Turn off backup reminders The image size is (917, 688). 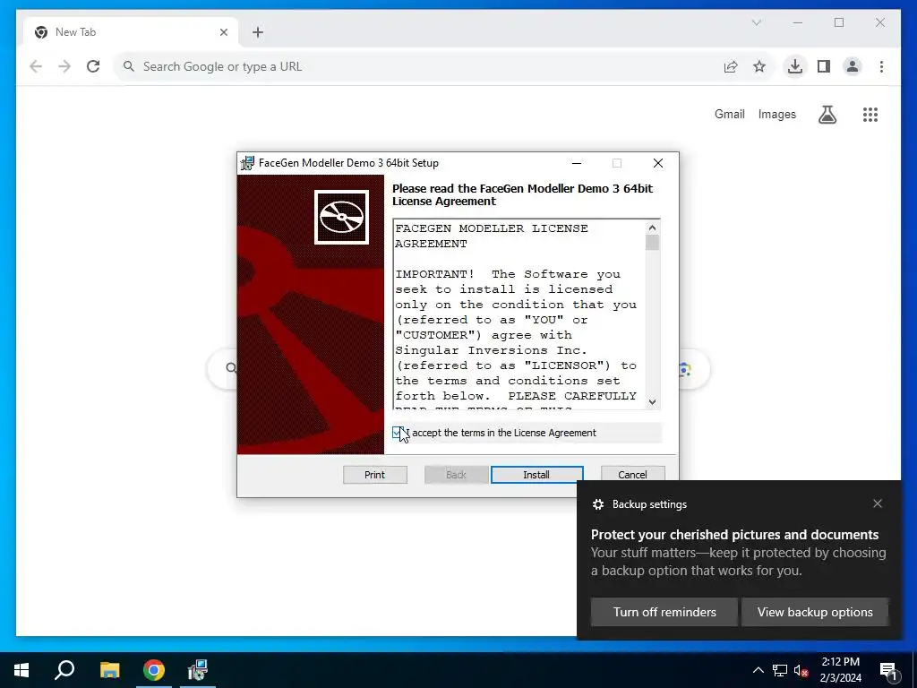coord(664,612)
